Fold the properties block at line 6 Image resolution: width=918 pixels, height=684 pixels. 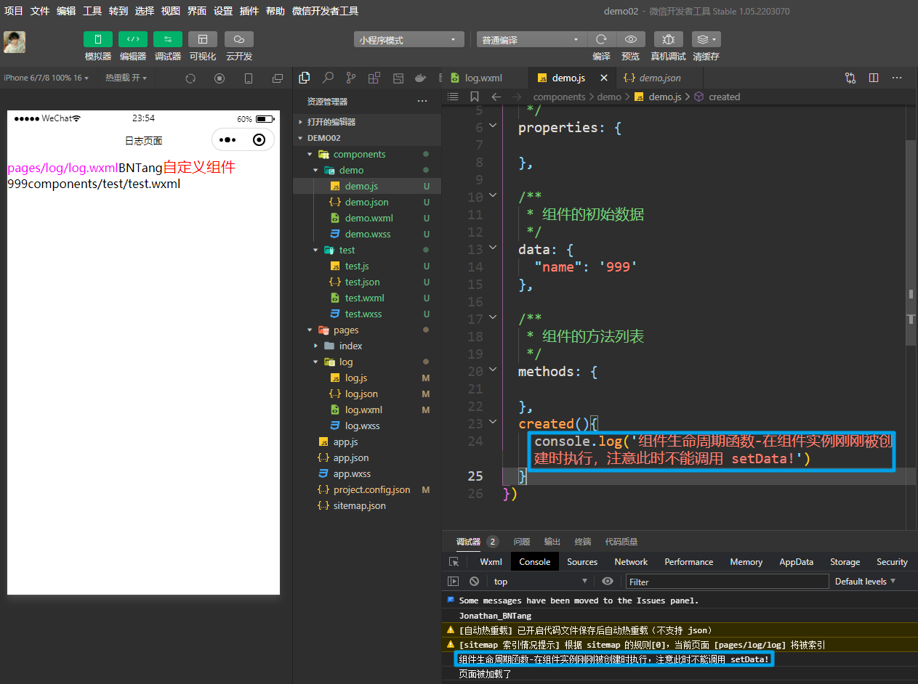(493, 126)
